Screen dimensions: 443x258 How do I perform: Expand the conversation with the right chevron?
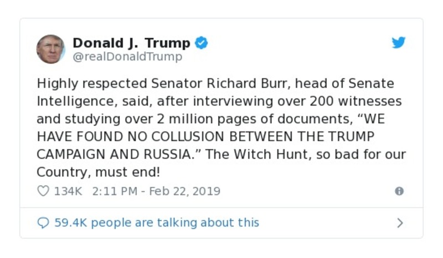click(x=400, y=223)
